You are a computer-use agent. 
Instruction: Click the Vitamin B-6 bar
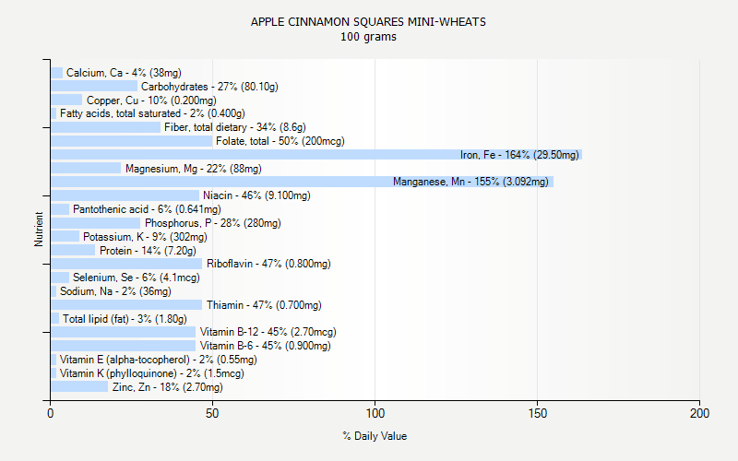(x=124, y=345)
